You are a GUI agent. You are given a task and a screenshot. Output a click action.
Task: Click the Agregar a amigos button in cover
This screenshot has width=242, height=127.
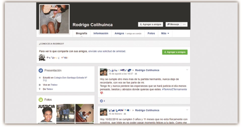[150, 24]
